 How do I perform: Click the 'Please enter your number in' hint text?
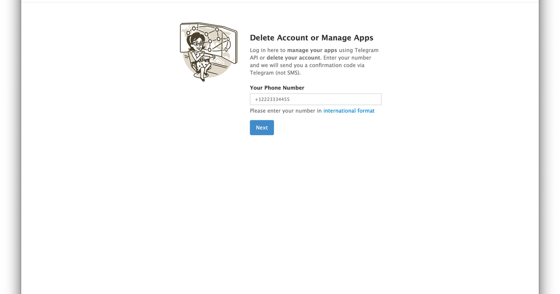click(286, 111)
